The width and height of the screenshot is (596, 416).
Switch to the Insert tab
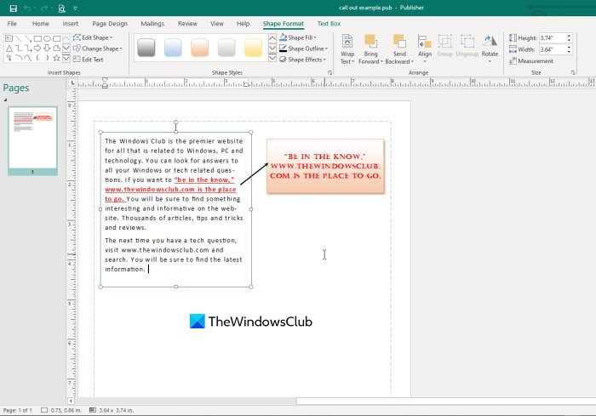click(71, 24)
